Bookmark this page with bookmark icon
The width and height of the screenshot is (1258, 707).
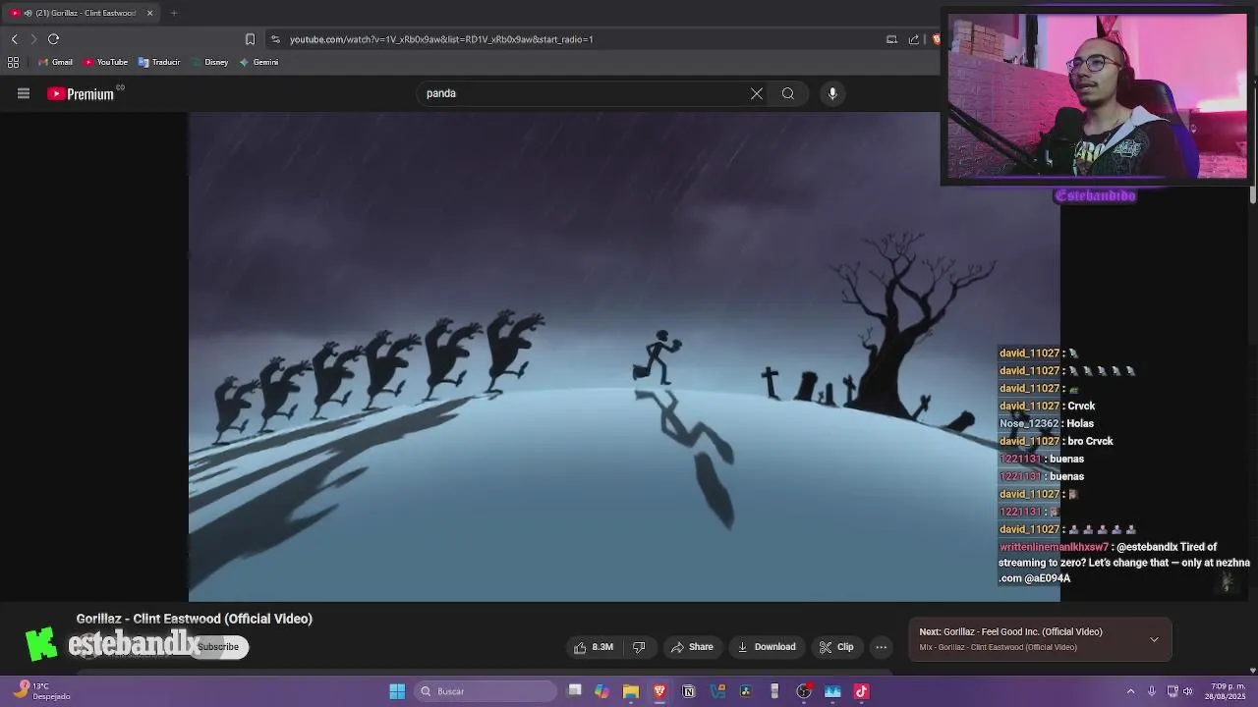click(x=250, y=39)
